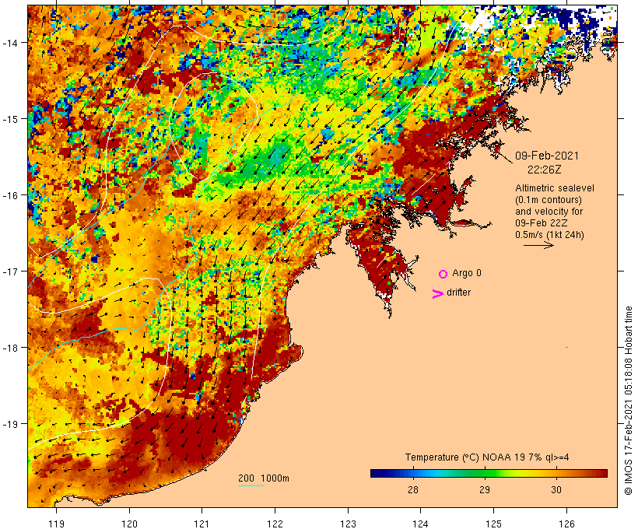Click the longitude axis label 125
638x529 pixels.
(493, 524)
